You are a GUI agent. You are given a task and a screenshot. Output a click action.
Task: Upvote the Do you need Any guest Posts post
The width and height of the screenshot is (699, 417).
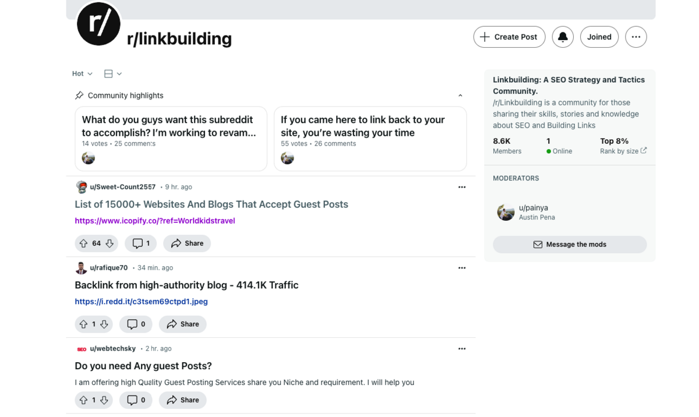click(83, 400)
